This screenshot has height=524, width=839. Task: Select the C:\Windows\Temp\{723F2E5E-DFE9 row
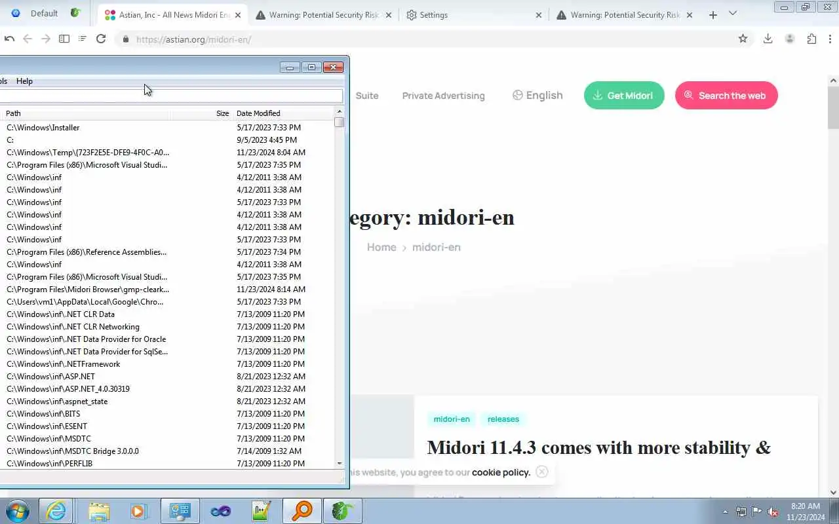[167, 153]
